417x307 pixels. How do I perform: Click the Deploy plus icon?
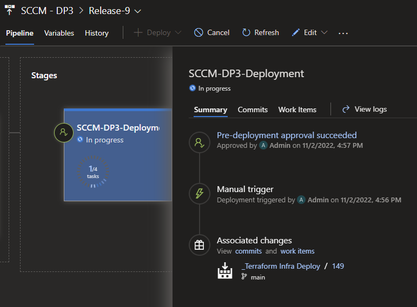click(138, 32)
